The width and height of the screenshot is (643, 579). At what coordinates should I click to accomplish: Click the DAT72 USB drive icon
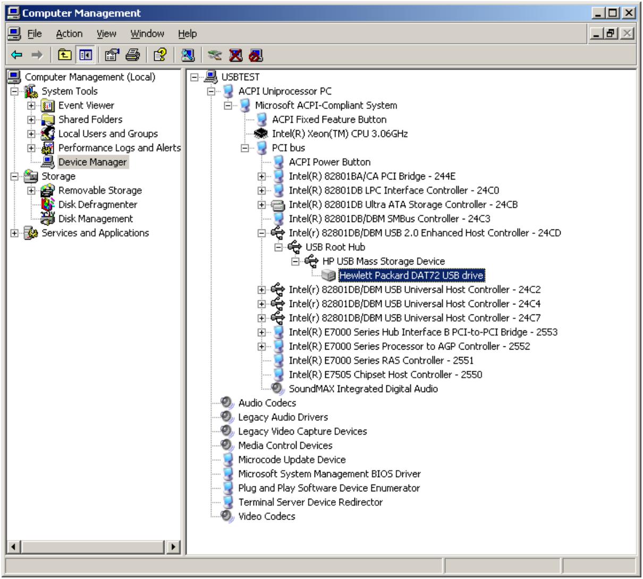pos(329,275)
